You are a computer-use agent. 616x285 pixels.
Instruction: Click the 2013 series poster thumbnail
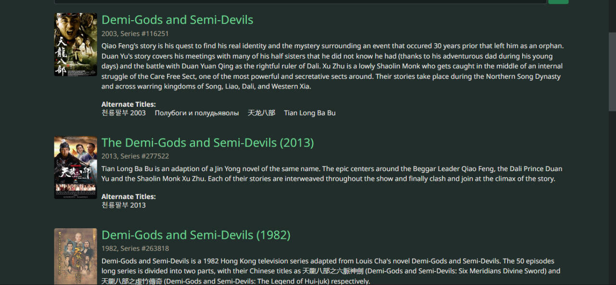coord(76,167)
